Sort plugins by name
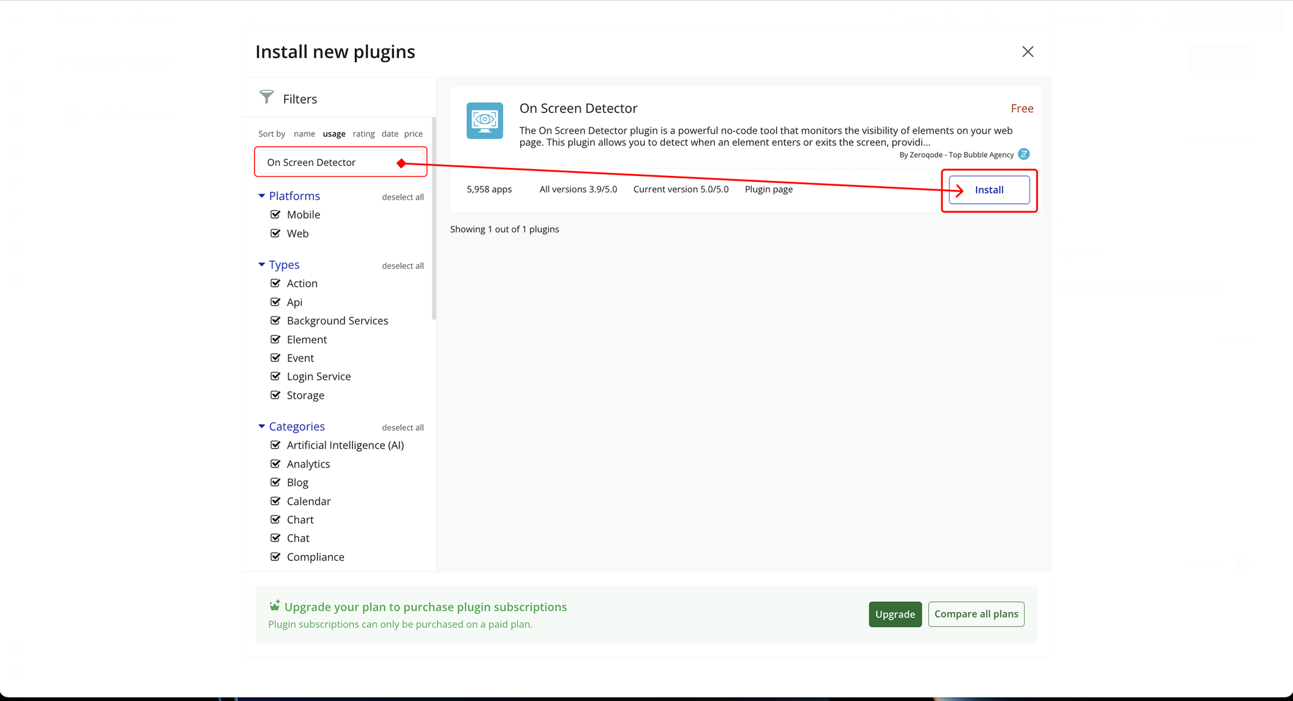 [304, 134]
